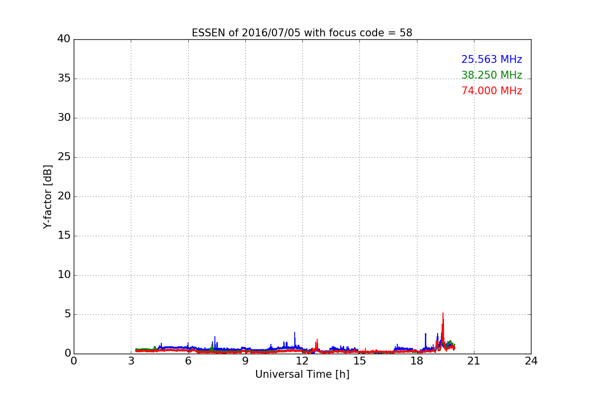Screen dimensions: 590x393
Task: Click the blue spike near hour 11.6
Action: coord(295,339)
